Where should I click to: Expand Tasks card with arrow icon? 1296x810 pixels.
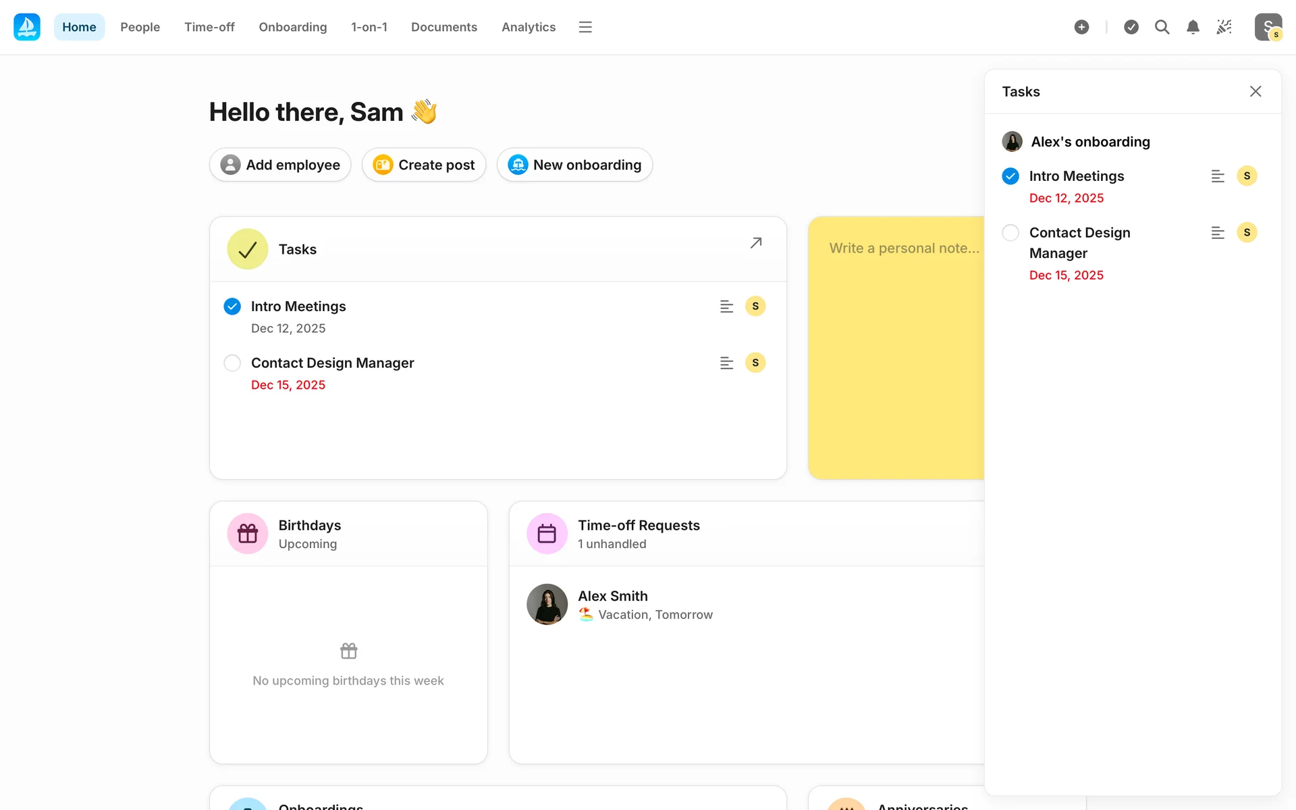tap(756, 243)
